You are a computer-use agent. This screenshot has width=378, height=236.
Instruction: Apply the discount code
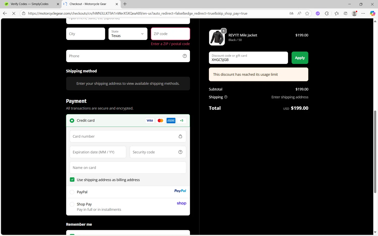click(x=300, y=58)
